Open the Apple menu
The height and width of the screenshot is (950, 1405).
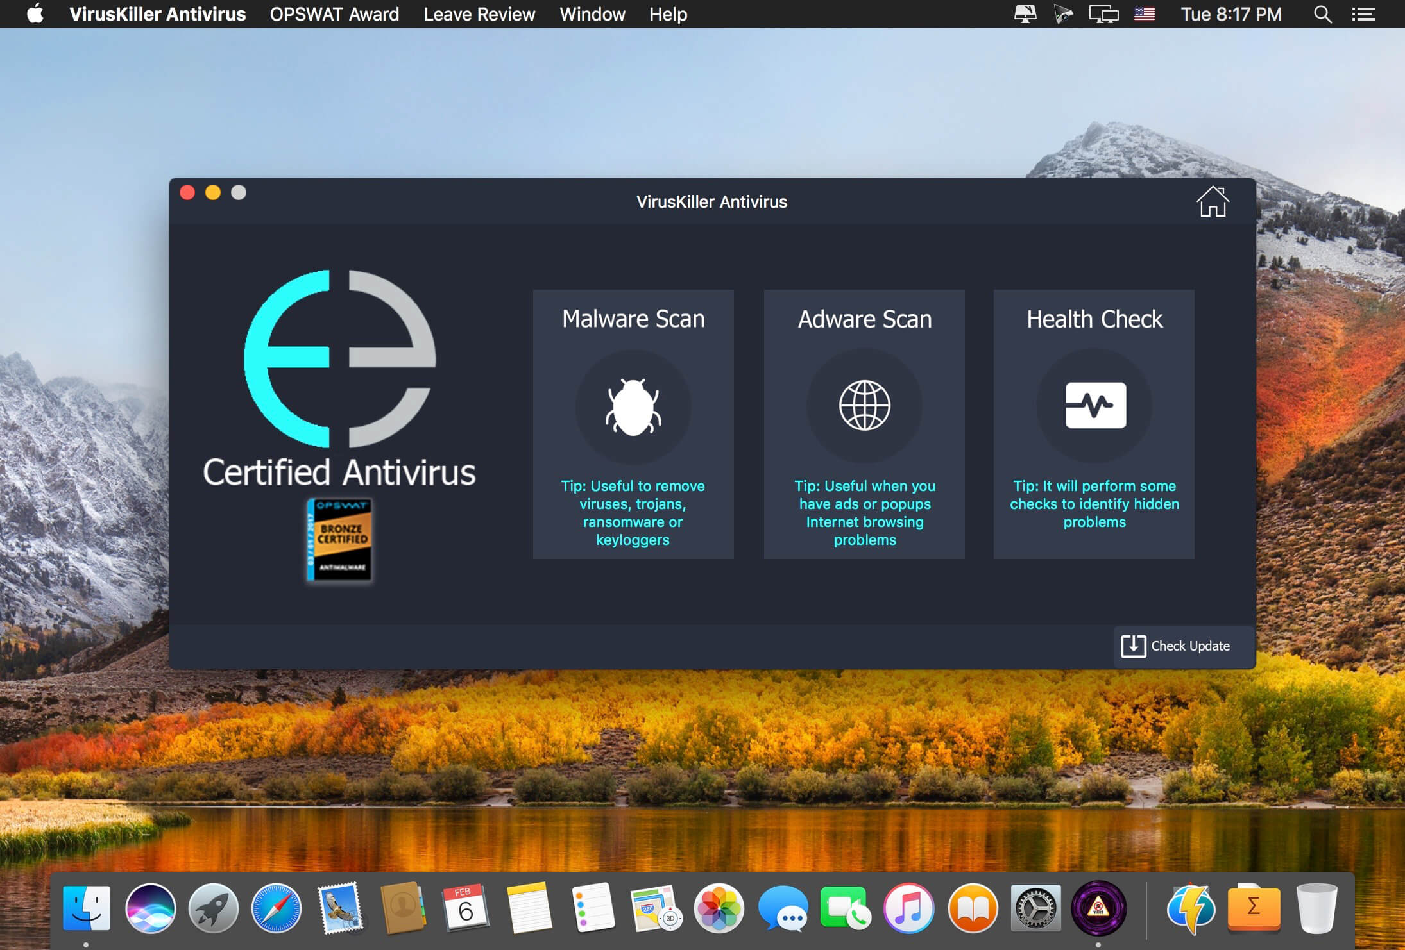click(x=35, y=14)
